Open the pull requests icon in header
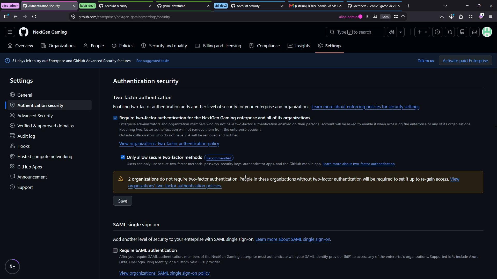The width and height of the screenshot is (497, 279). pyautogui.click(x=450, y=32)
